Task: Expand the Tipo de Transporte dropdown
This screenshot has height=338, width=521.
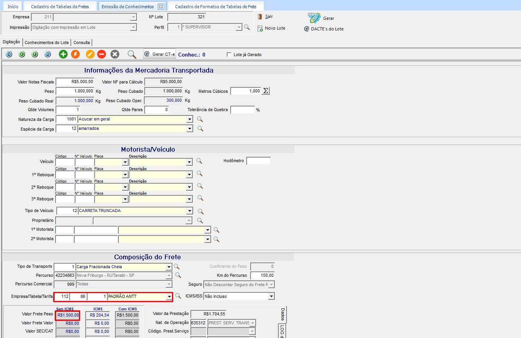Action: [x=169, y=267]
